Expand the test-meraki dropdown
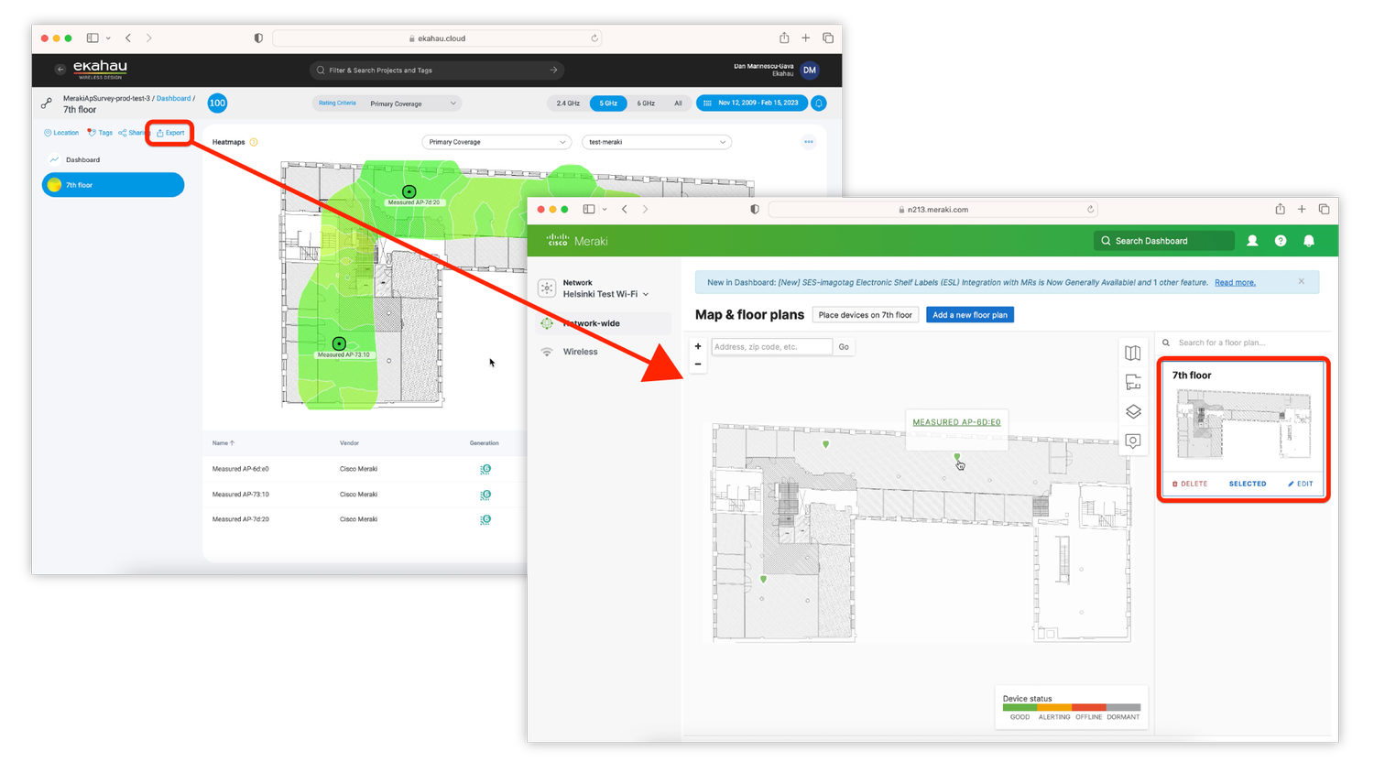Screen dimensions: 1374x773 click(x=656, y=142)
